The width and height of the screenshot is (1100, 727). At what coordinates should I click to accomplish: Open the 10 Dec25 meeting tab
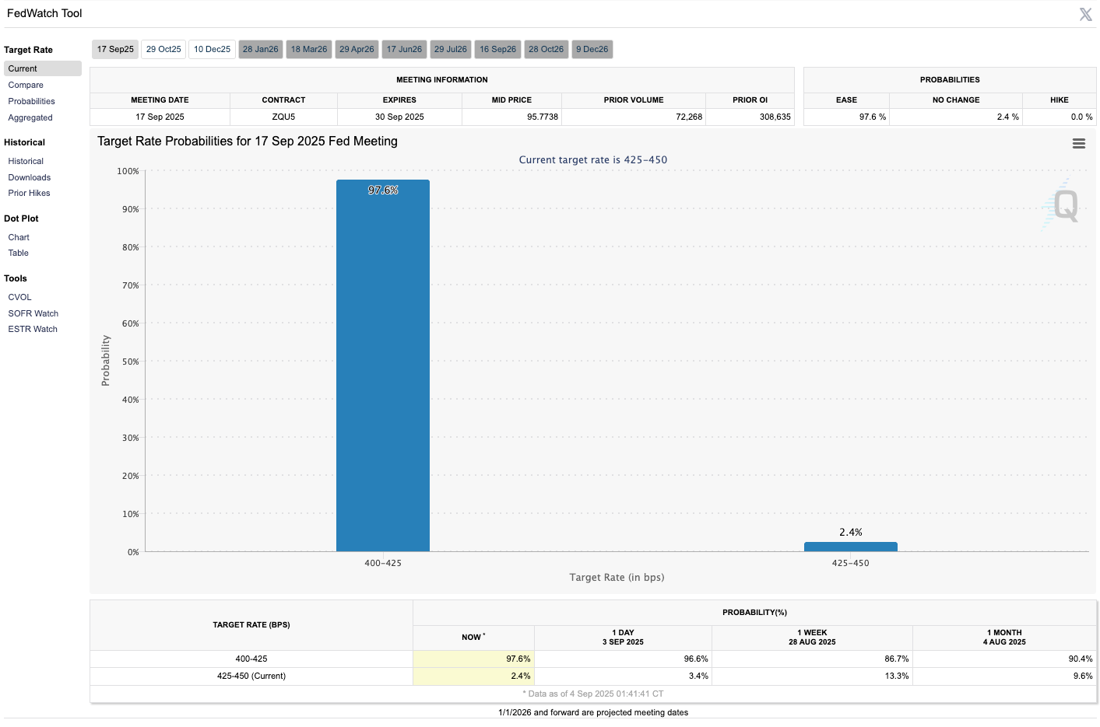(212, 50)
